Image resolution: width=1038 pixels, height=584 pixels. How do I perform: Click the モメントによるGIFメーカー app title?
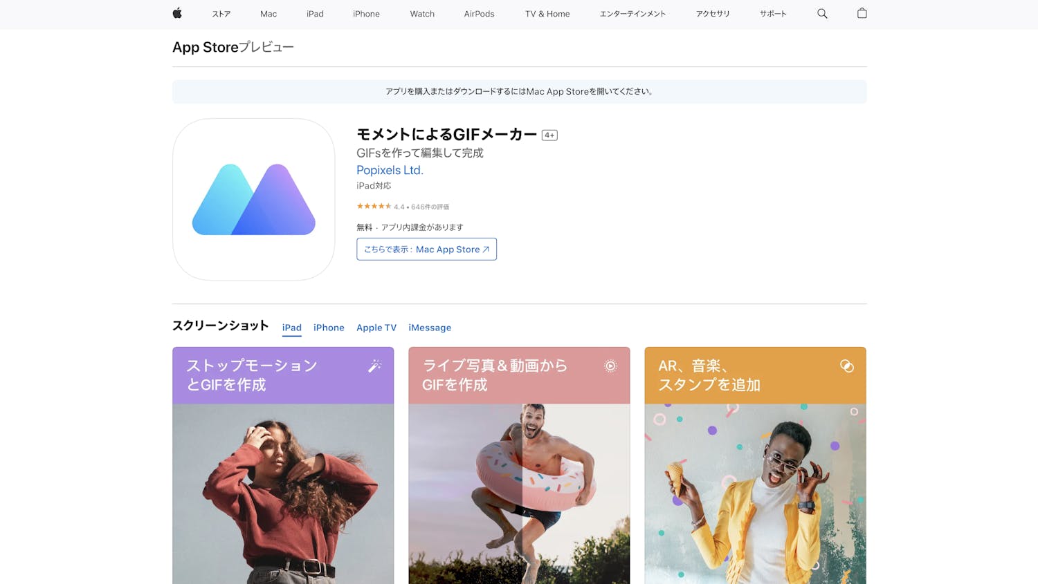pyautogui.click(x=446, y=135)
